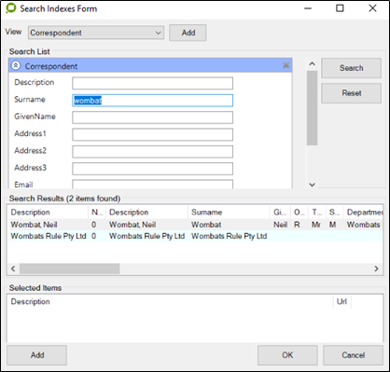Click into the Description input field
390x372 pixels.
pos(152,83)
